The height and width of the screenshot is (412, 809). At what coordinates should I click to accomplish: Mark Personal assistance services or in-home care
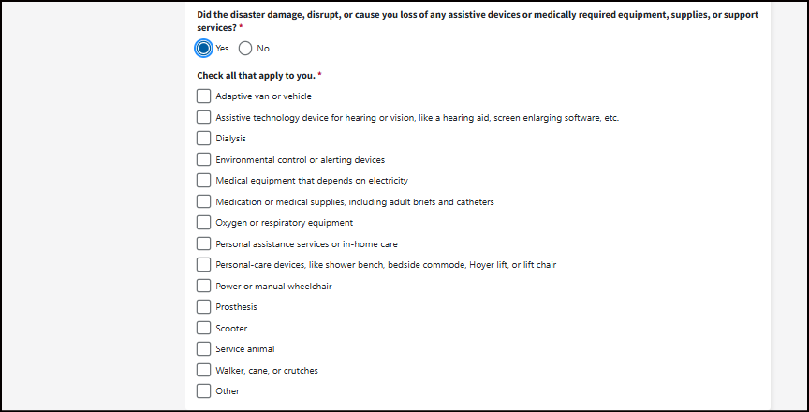tap(204, 243)
